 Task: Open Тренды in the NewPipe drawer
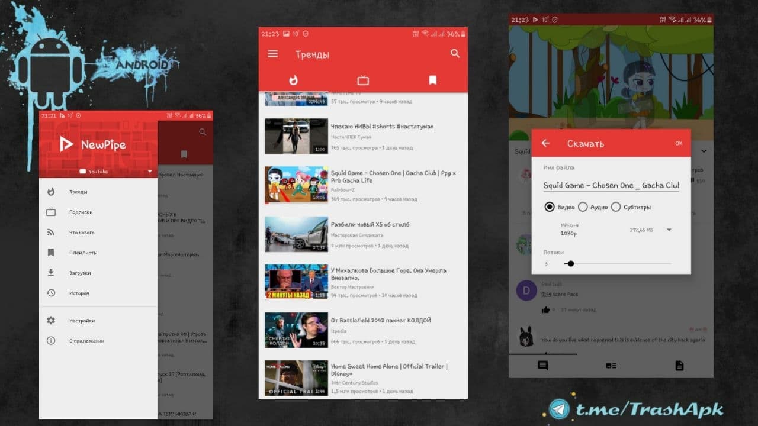click(x=98, y=192)
